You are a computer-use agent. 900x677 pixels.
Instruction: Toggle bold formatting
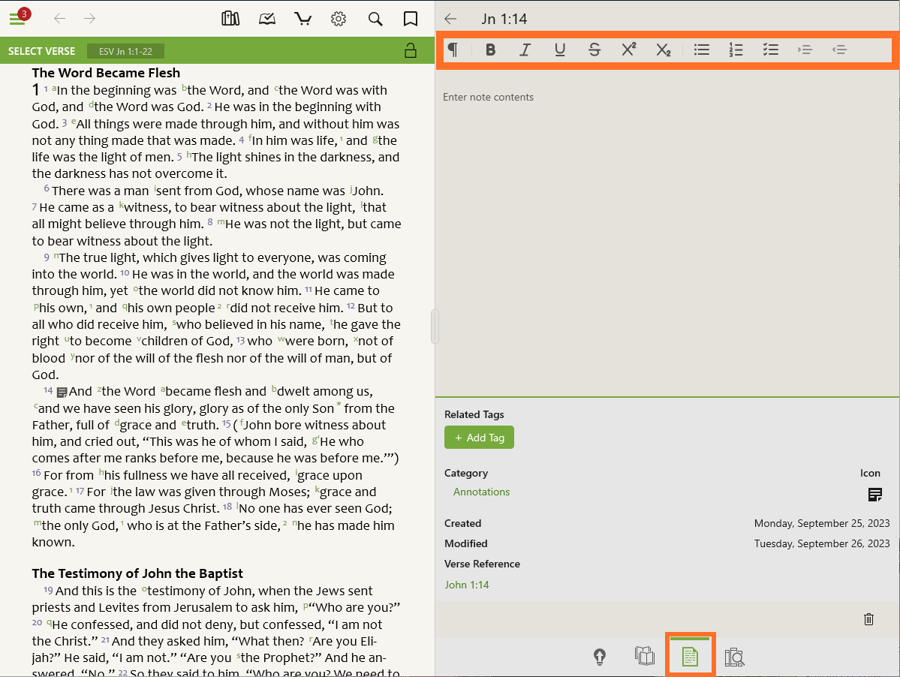[491, 50]
